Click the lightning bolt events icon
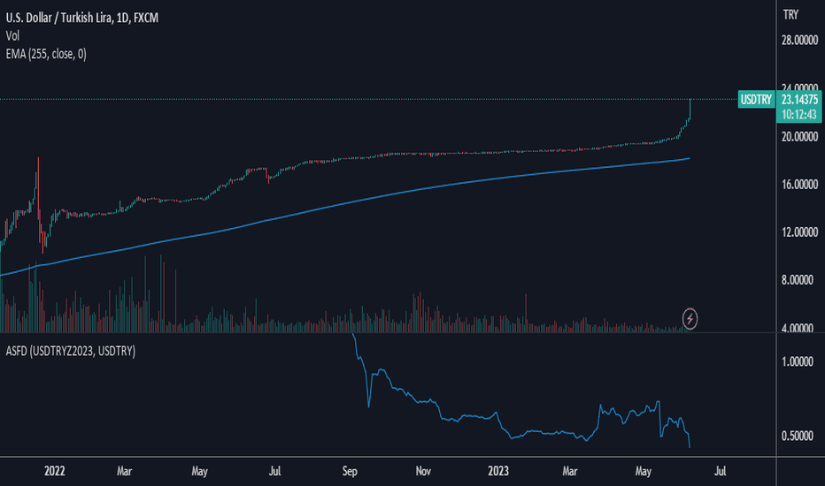825x486 pixels. tap(690, 318)
